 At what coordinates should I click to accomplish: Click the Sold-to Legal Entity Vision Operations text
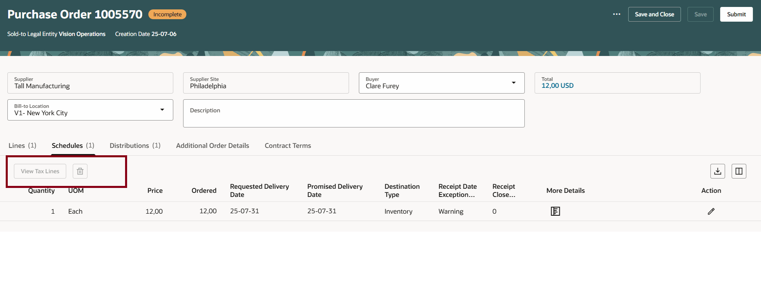tap(56, 34)
